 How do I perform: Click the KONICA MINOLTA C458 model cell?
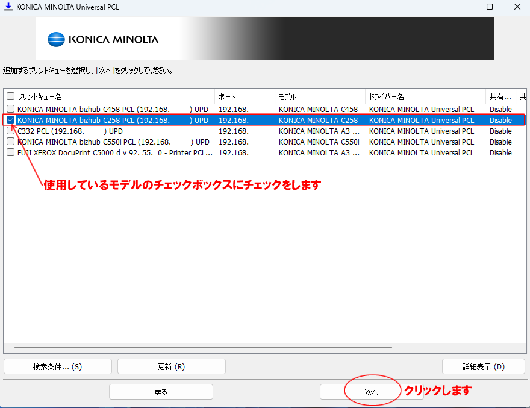[318, 109]
